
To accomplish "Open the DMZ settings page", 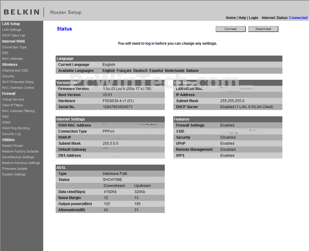I will (x=5, y=117).
